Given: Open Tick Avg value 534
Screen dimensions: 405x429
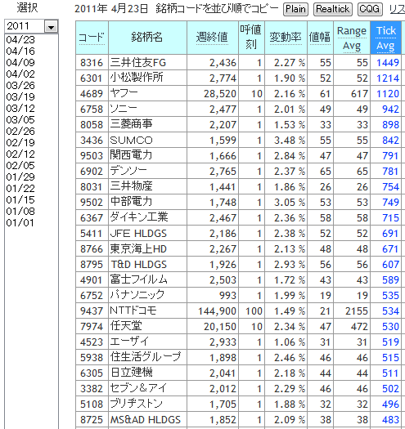Looking at the screenshot, I should 390,311.
